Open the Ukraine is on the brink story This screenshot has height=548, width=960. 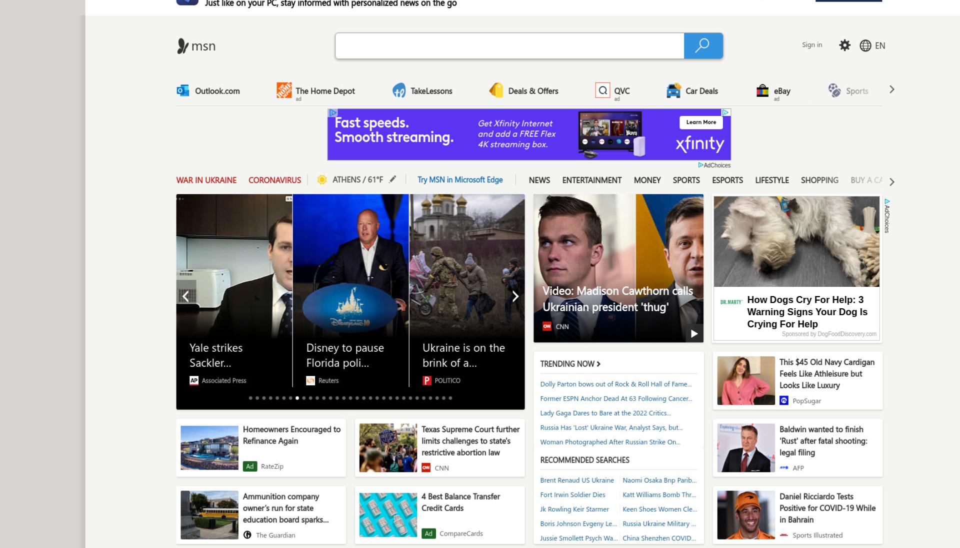[463, 355]
